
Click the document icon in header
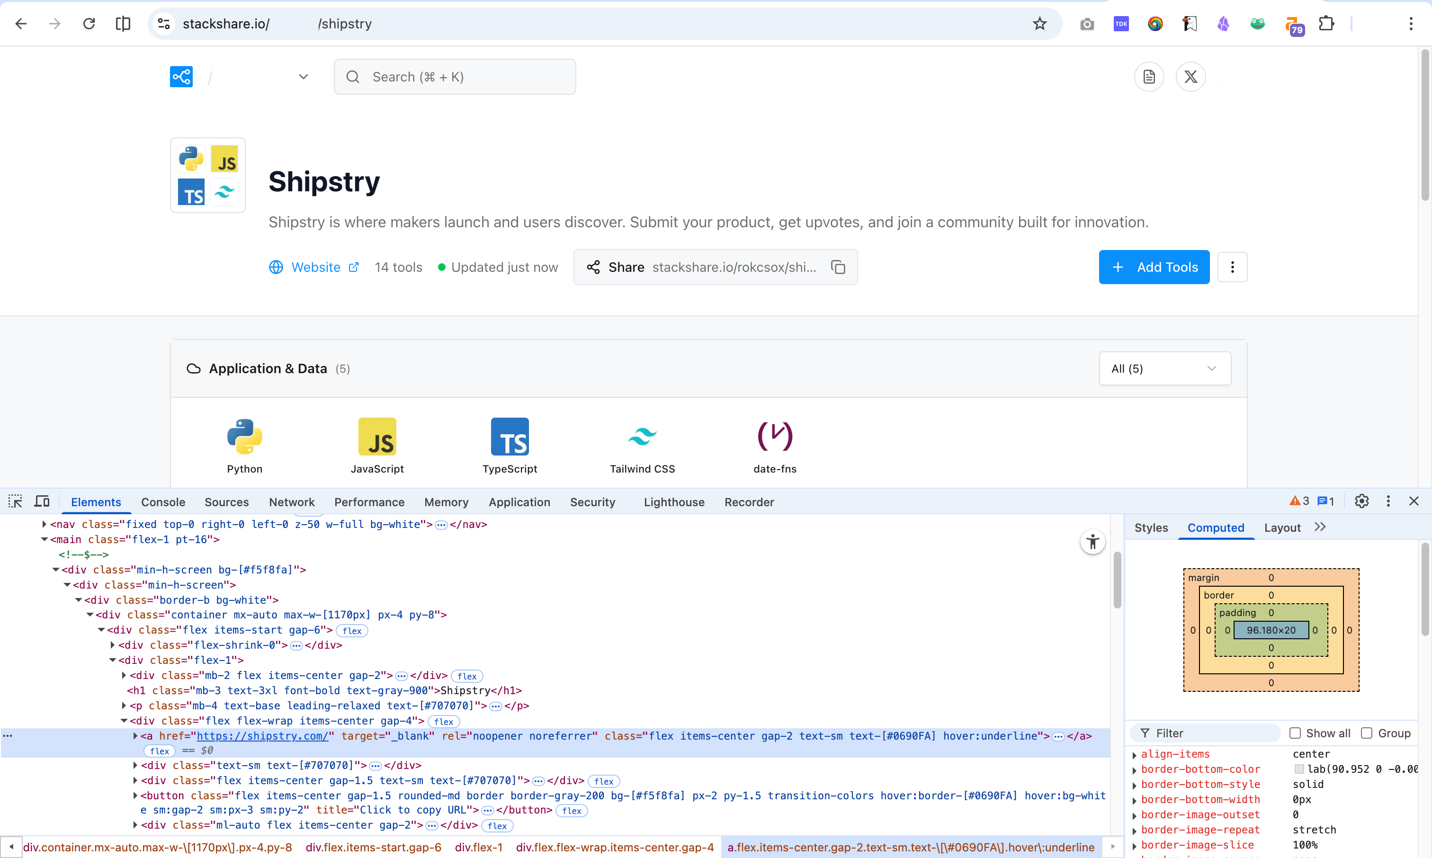(x=1149, y=77)
